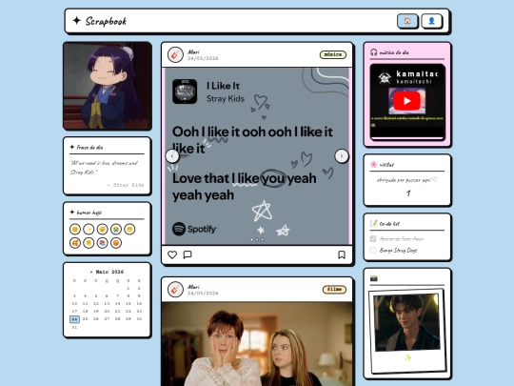
Task: Click the anime character profile picture
Action: (108, 86)
